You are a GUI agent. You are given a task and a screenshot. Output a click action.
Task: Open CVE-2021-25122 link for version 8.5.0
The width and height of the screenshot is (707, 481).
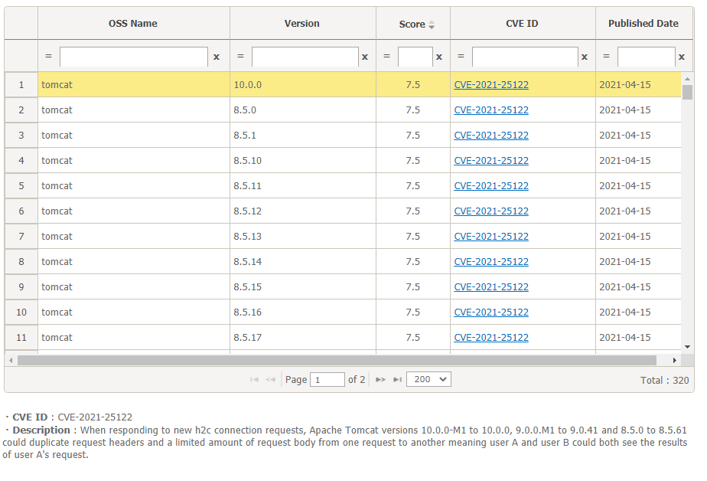coord(491,110)
